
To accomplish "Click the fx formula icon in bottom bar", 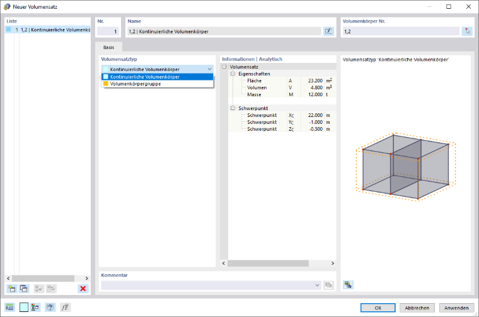I will click(x=65, y=307).
